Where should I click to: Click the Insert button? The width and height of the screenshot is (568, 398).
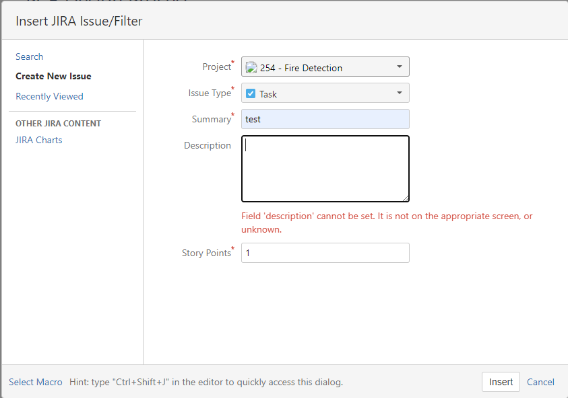501,382
